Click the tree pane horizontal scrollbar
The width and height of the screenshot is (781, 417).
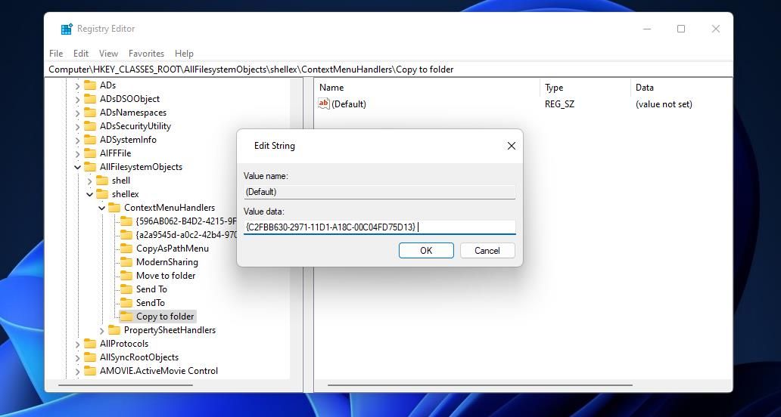click(x=126, y=385)
